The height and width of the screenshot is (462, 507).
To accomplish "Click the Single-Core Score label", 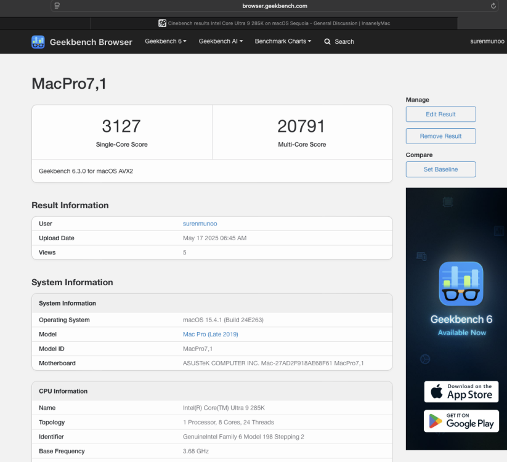I will click(121, 145).
